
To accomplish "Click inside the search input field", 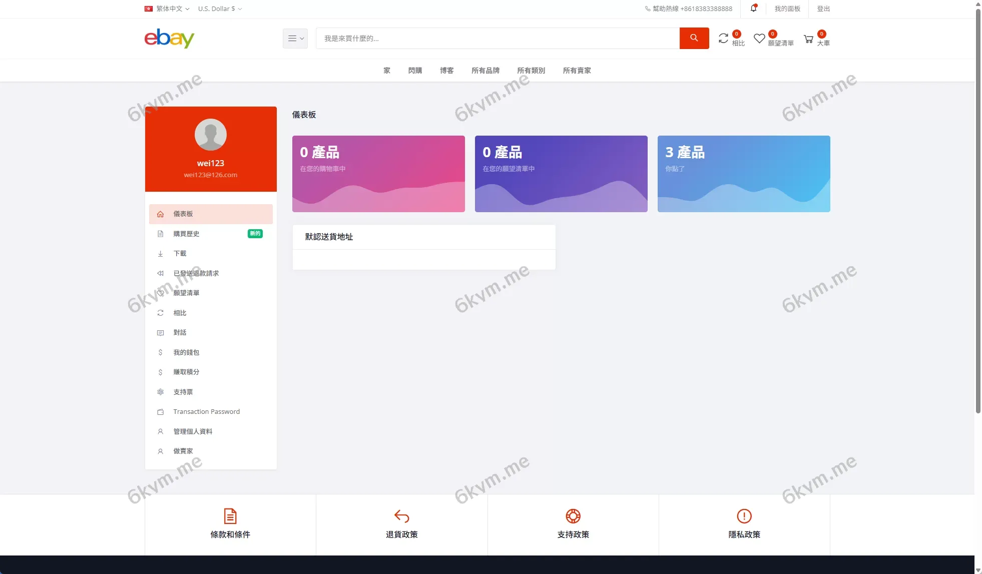I will [498, 38].
